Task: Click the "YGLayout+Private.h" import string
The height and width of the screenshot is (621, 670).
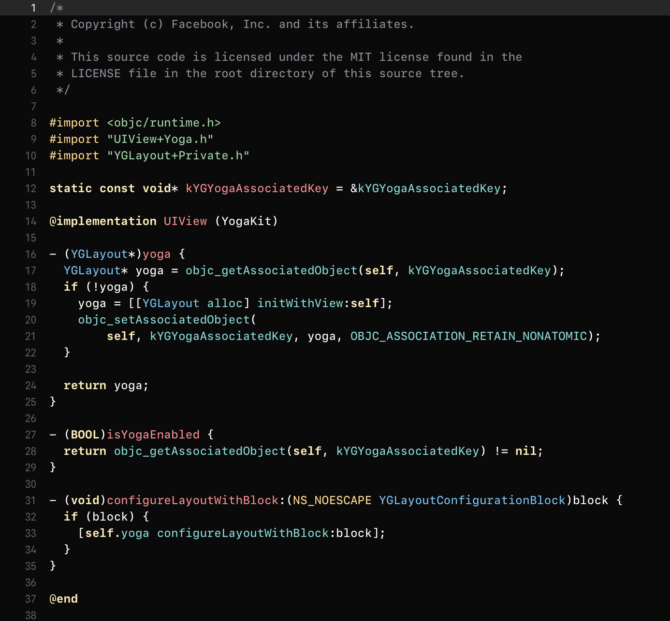Action: coord(178,155)
